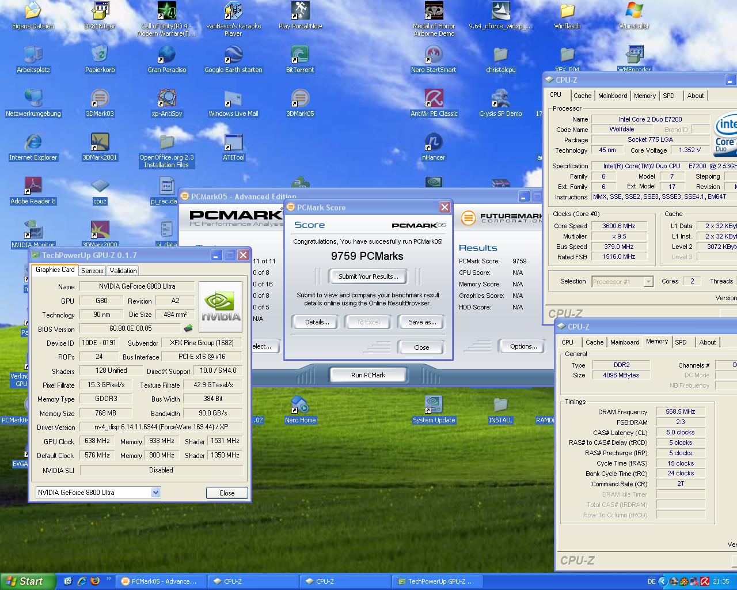
Task: Open GPU selection dropdown in GPU-Z
Action: pos(155,493)
